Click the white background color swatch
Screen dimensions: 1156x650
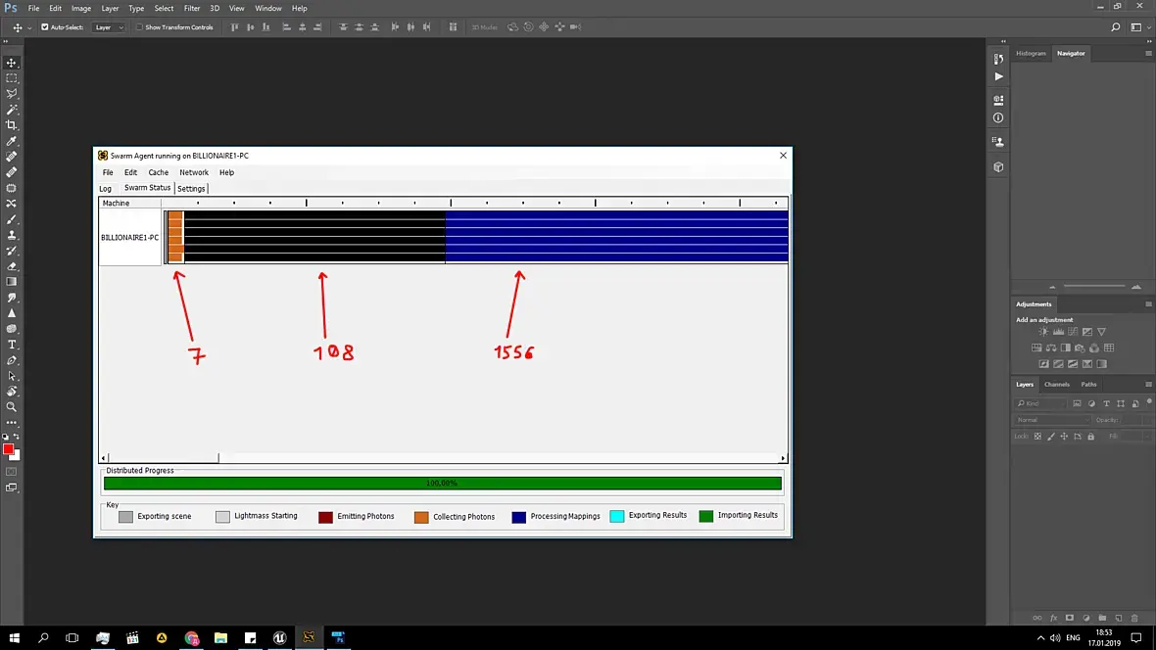(17, 457)
